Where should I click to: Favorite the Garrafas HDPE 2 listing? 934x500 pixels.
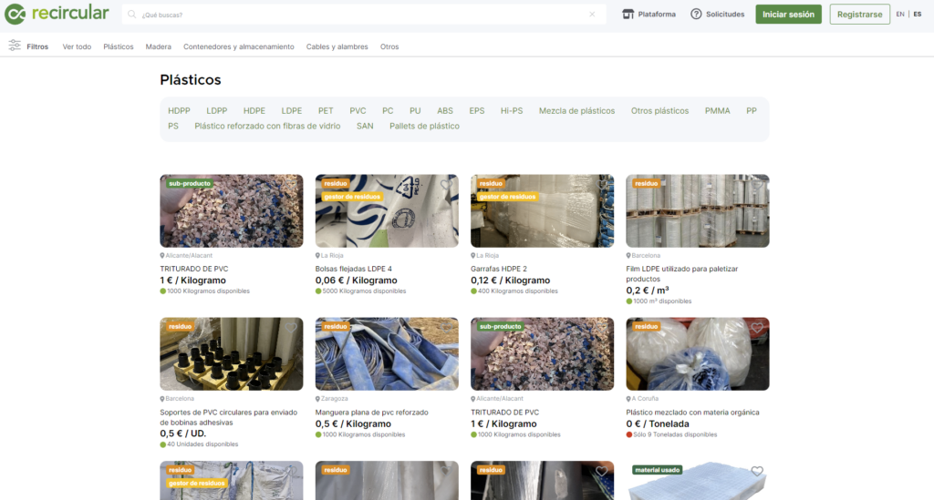602,185
